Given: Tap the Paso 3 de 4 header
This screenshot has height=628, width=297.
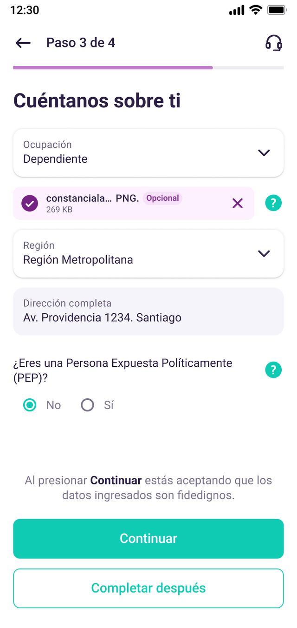Looking at the screenshot, I should (81, 43).
